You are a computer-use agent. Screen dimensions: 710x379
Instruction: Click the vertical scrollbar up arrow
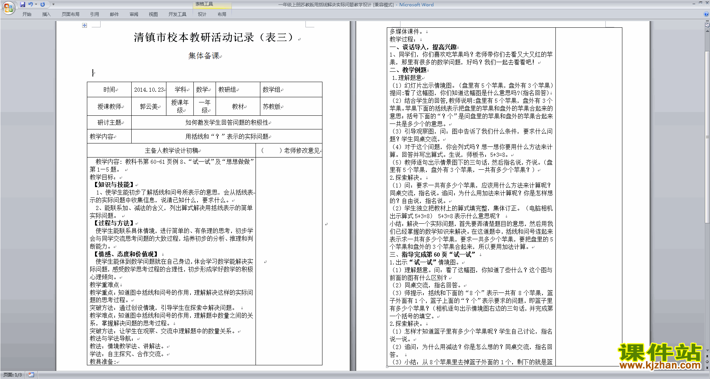click(707, 31)
